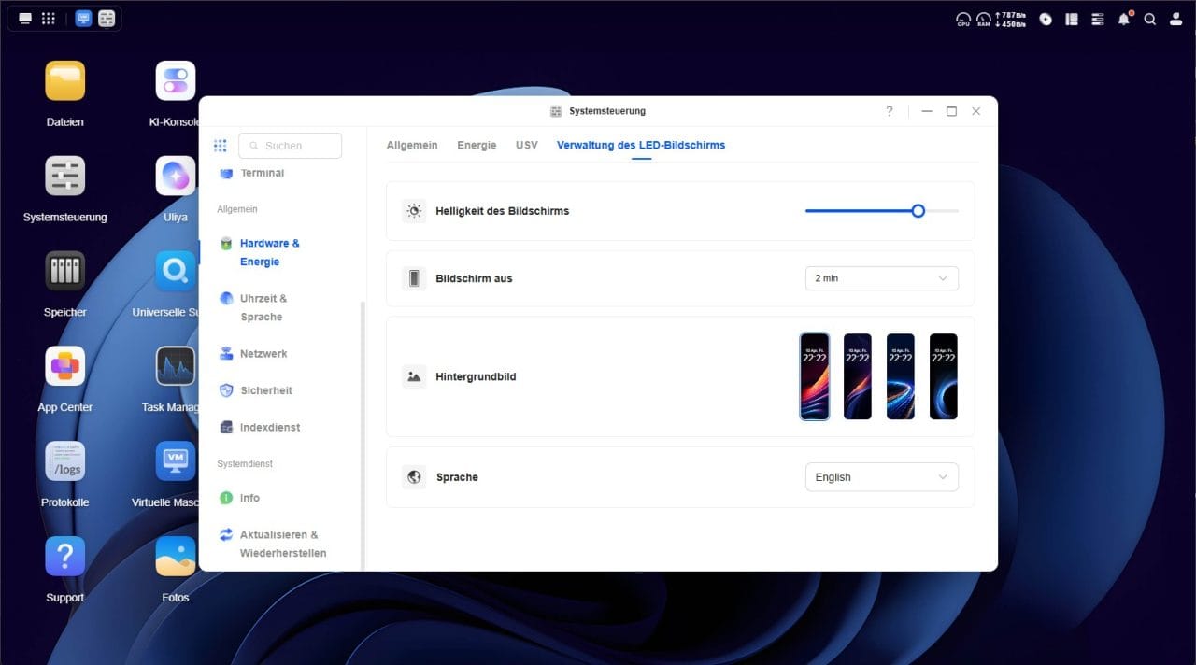Viewport: 1196px width, 665px height.
Task: Click the Helligkeit des Bildschirms label
Action: point(502,211)
